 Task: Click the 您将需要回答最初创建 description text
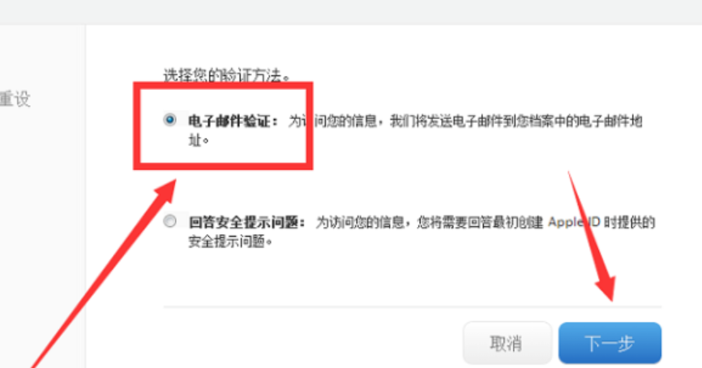coord(480,222)
